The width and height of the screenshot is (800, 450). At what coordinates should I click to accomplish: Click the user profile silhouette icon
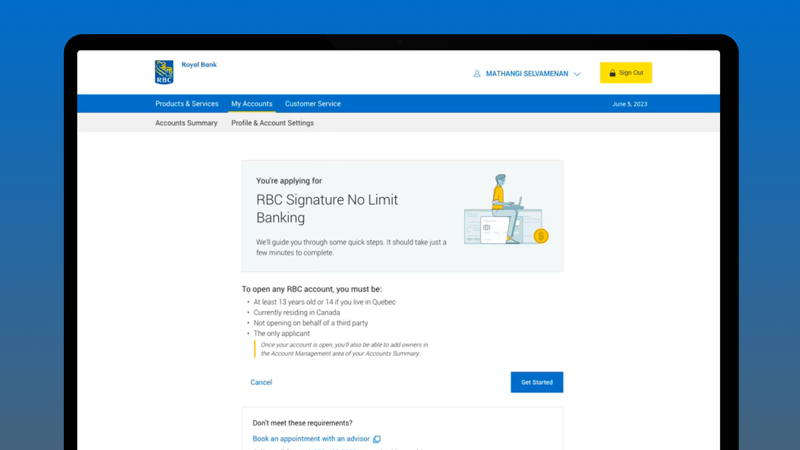(477, 74)
